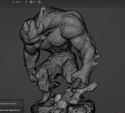Open the Global transform orientation dropdown
The width and height of the screenshot is (125, 113).
(18, 2)
